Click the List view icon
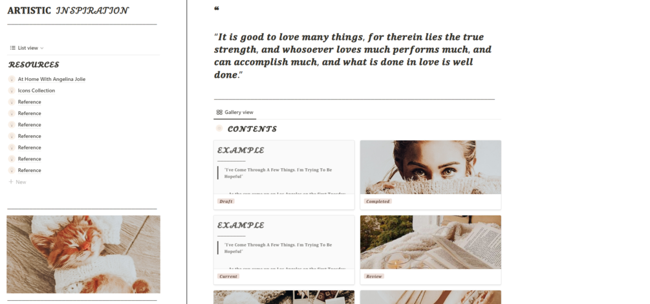The height and width of the screenshot is (304, 650). 12,48
